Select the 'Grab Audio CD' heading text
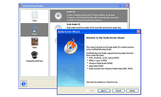The image size is (161, 97). pos(73,24)
